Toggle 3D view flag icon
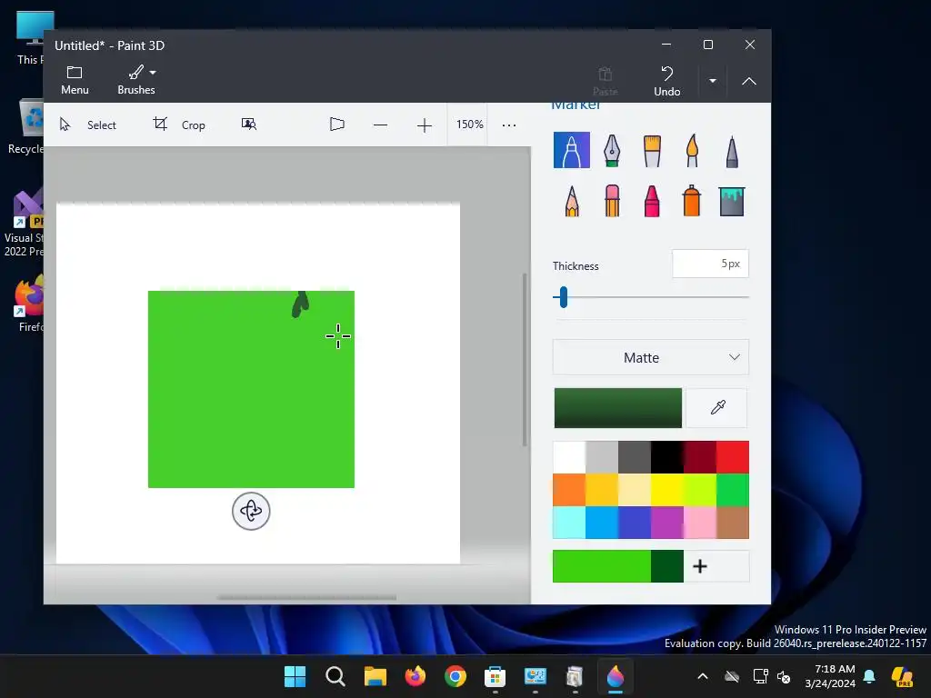 point(336,124)
